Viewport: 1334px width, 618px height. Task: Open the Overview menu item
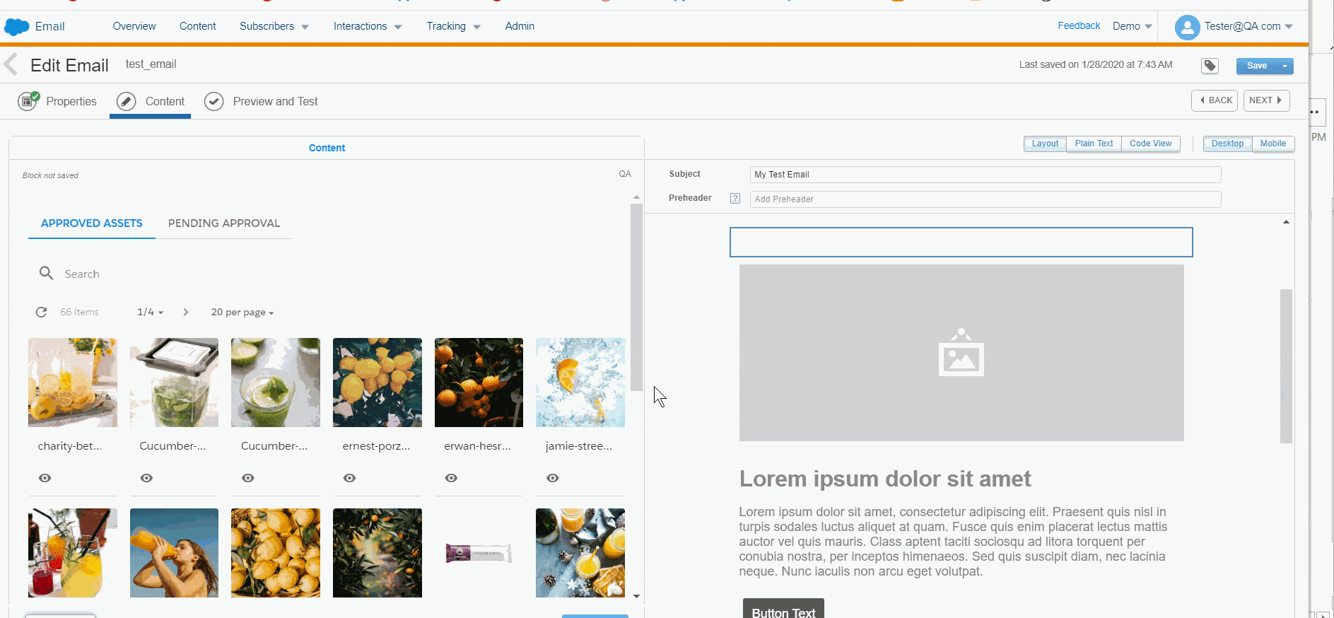pos(134,26)
